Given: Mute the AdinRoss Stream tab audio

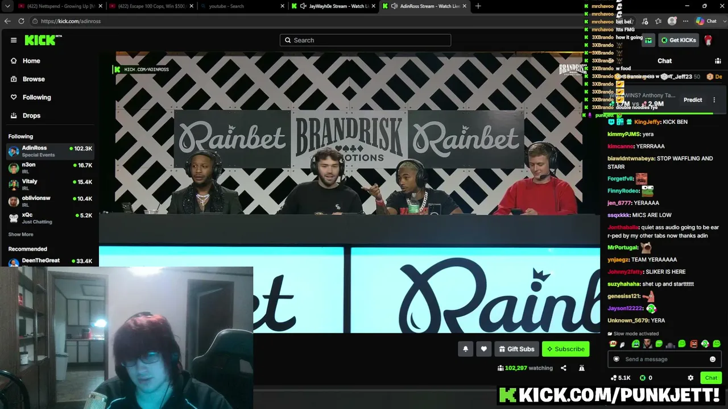Looking at the screenshot, I should pyautogui.click(x=394, y=6).
